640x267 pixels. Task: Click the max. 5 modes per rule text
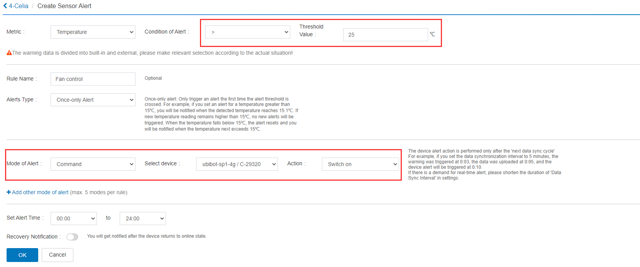click(x=99, y=192)
